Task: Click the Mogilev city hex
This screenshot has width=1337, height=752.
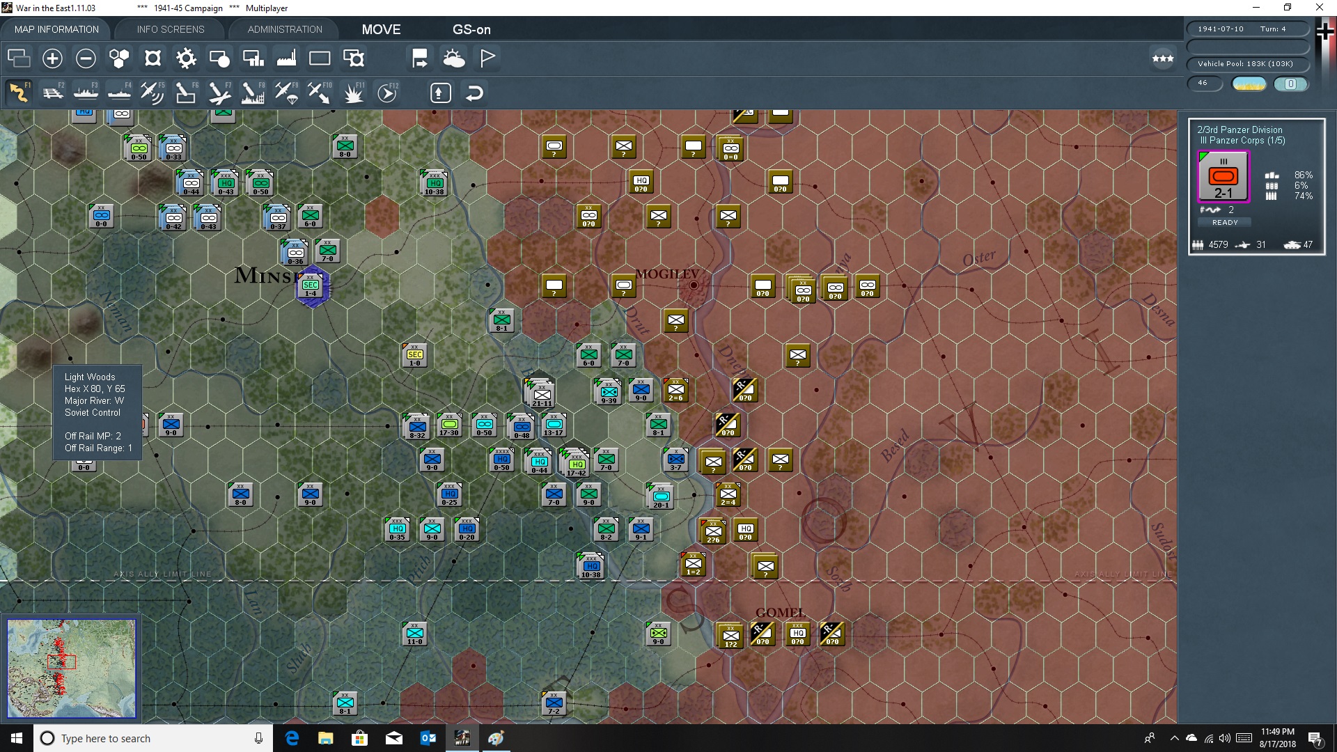Action: (x=694, y=285)
